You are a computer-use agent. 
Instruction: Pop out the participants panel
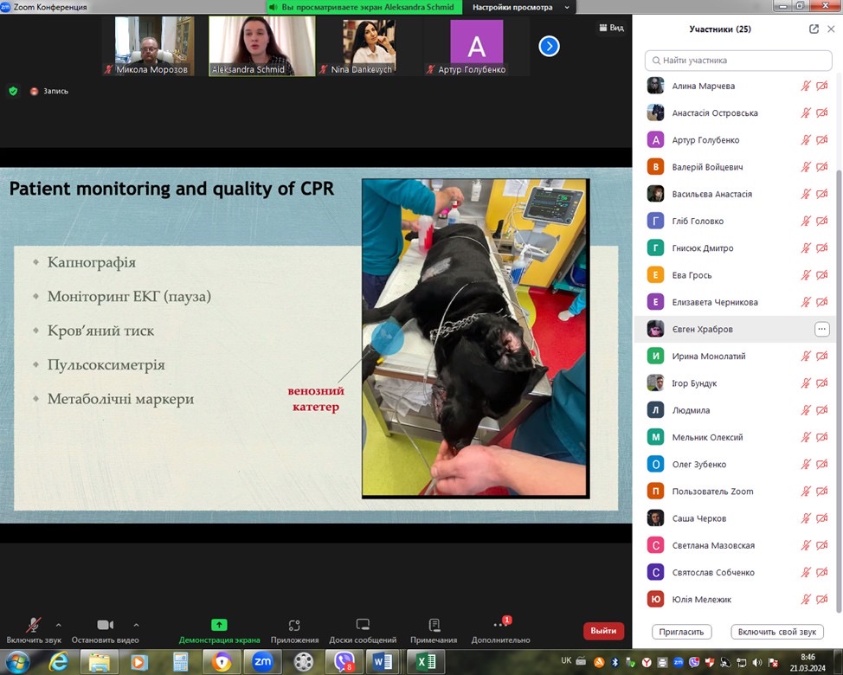tap(814, 29)
